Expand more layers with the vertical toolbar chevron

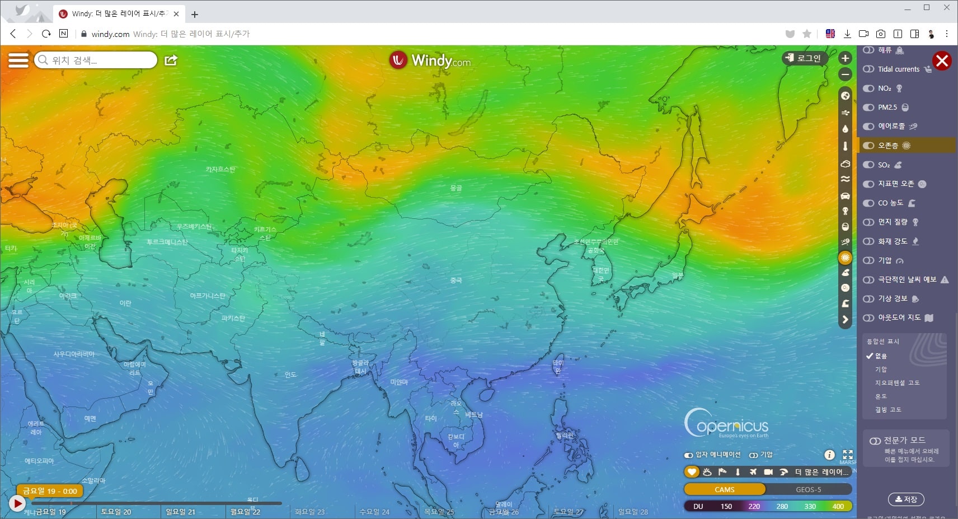[845, 320]
